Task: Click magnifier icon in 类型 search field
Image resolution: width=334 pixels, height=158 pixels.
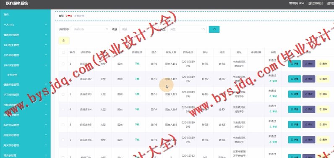Action: tap(204, 29)
